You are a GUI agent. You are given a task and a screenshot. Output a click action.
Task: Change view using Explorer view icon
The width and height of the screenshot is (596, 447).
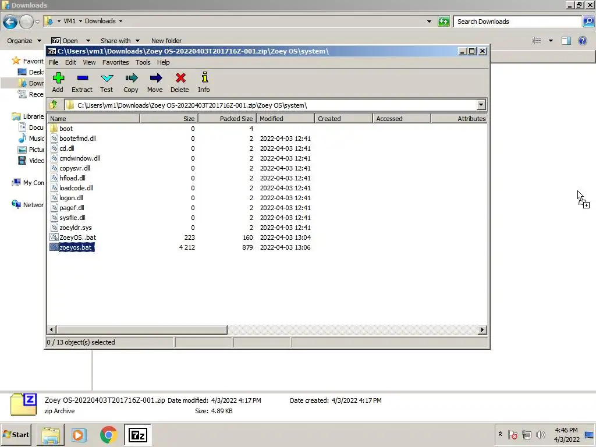537,41
